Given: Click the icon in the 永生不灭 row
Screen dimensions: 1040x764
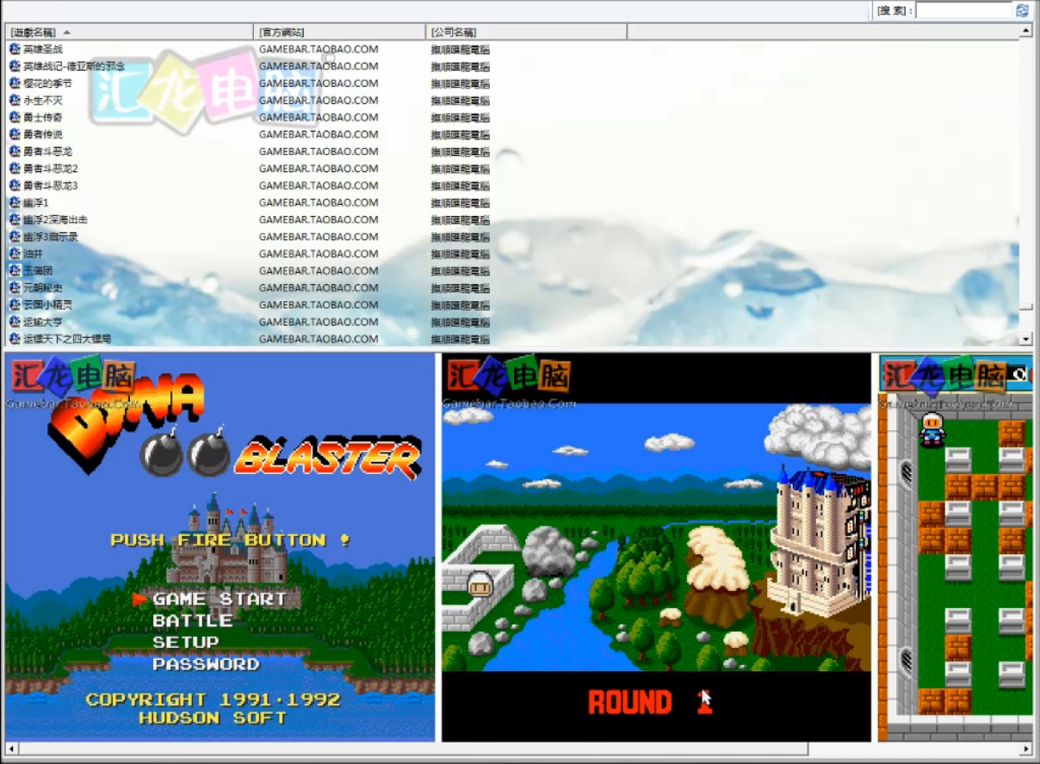Looking at the screenshot, I should coord(15,101).
